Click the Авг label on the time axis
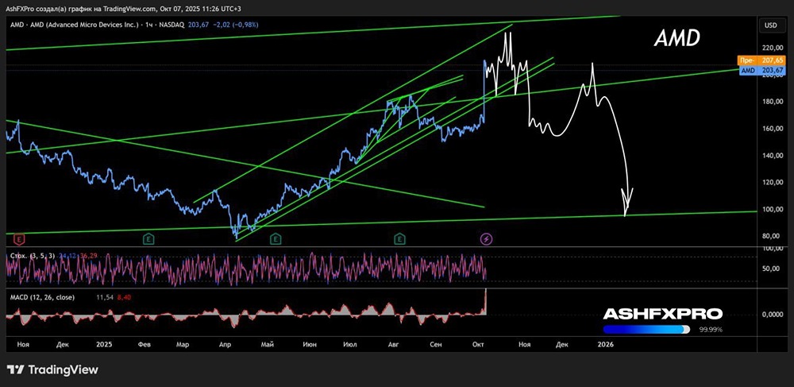Viewport: 794px width, 387px height. (x=393, y=344)
